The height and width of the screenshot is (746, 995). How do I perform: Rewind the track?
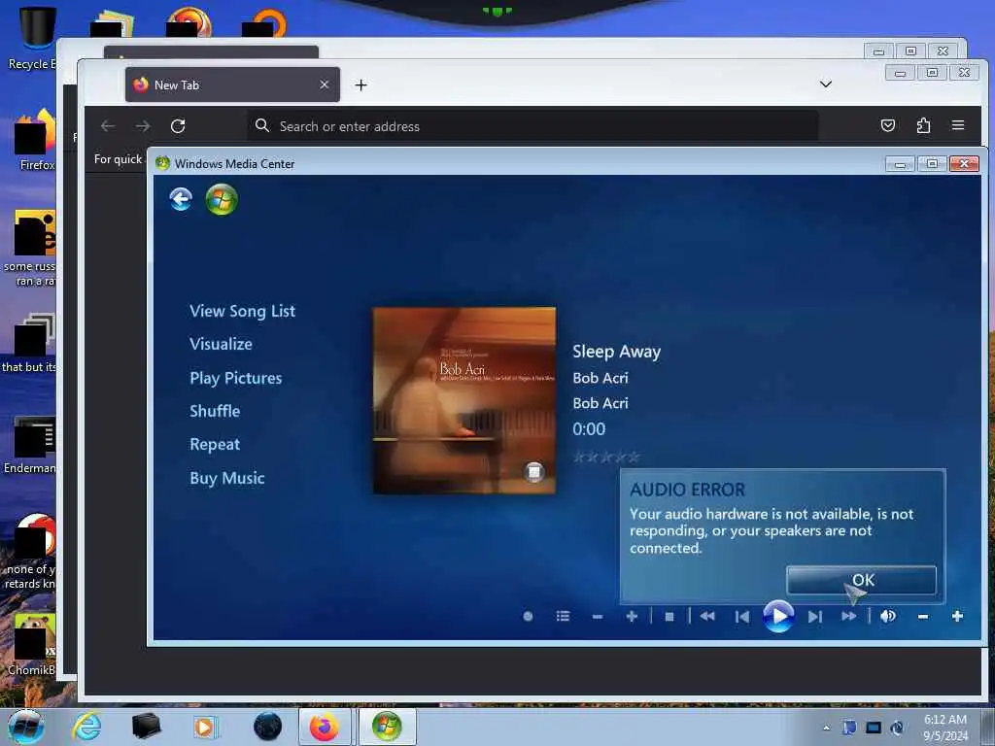point(707,617)
